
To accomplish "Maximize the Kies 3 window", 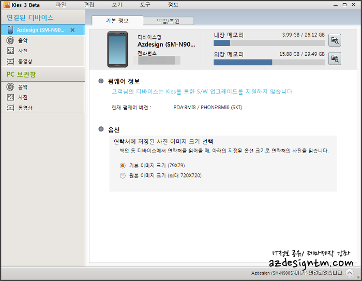I will 344,5.
